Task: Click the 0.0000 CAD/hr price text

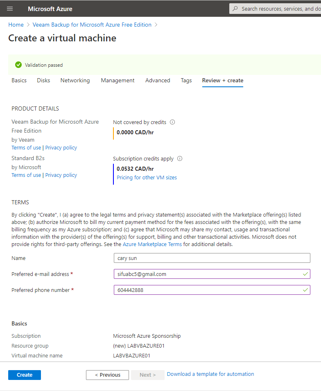Action: [x=135, y=132]
